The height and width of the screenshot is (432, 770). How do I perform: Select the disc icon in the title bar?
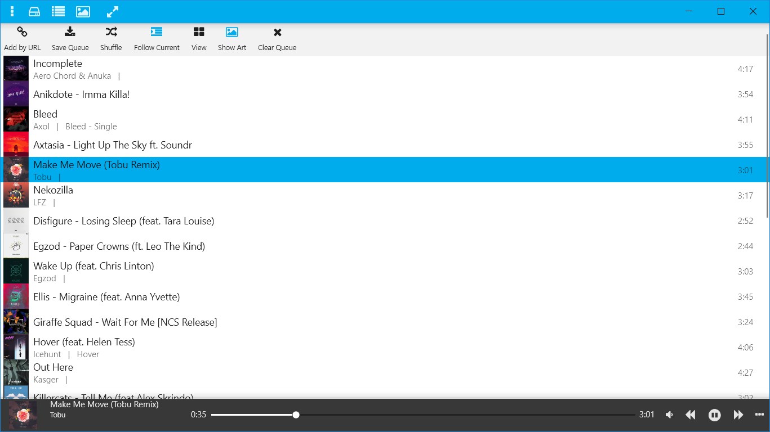click(x=34, y=11)
